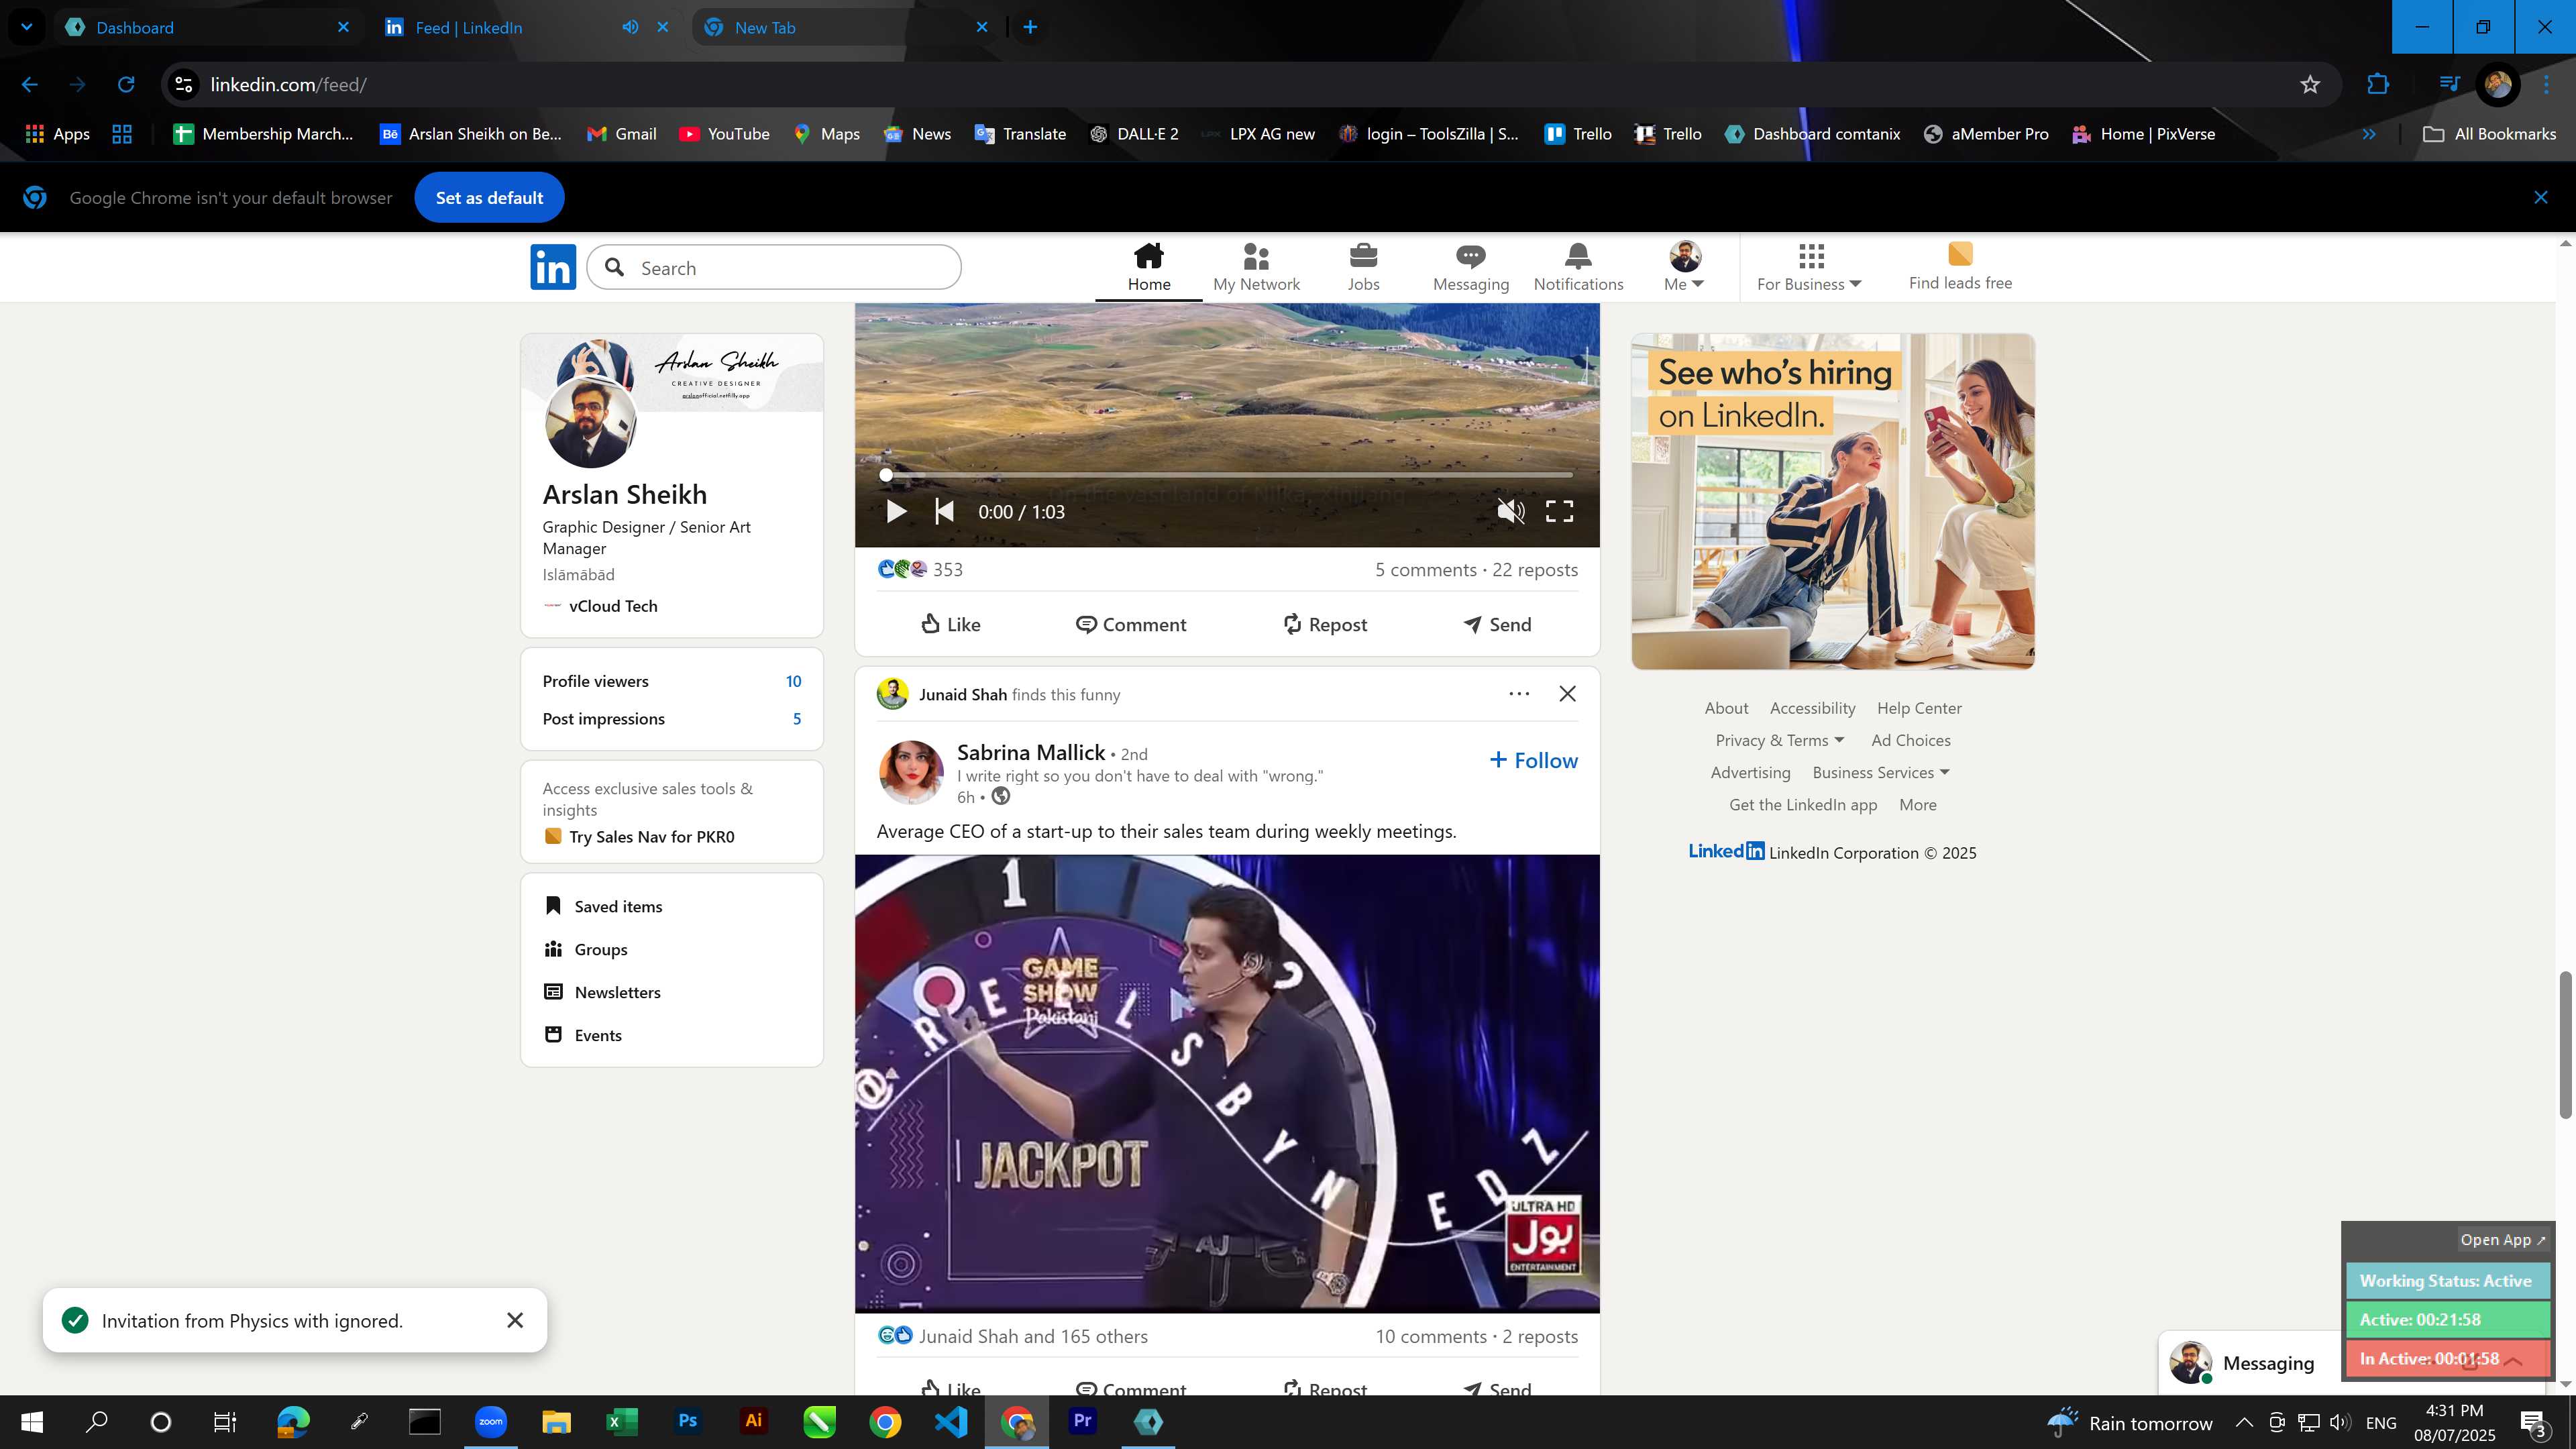Image resolution: width=2576 pixels, height=1449 pixels.
Task: Open 10 comments on Sabrina's post
Action: pyautogui.click(x=1430, y=1337)
